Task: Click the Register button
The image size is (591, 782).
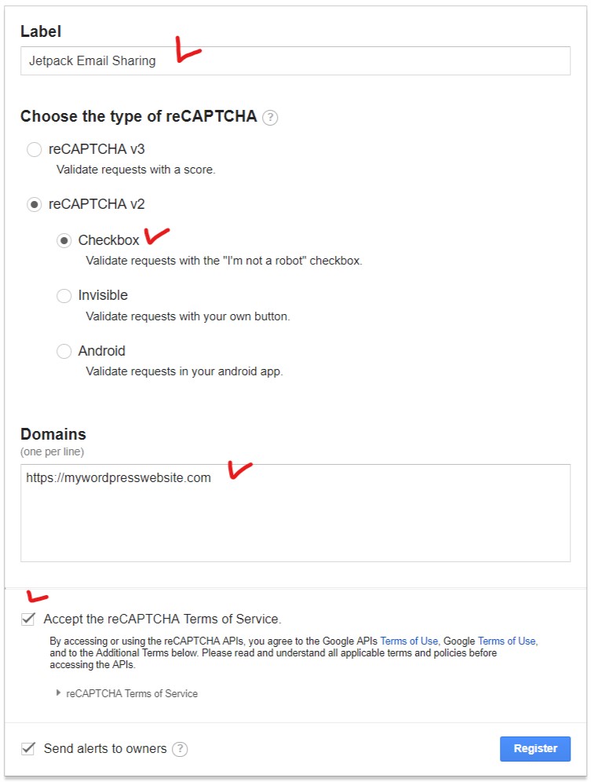Action: coord(535,748)
